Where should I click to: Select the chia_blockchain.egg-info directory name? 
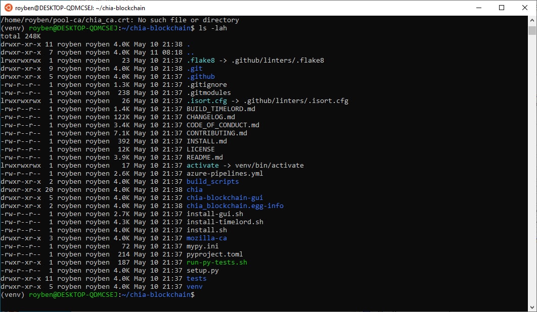(x=235, y=205)
